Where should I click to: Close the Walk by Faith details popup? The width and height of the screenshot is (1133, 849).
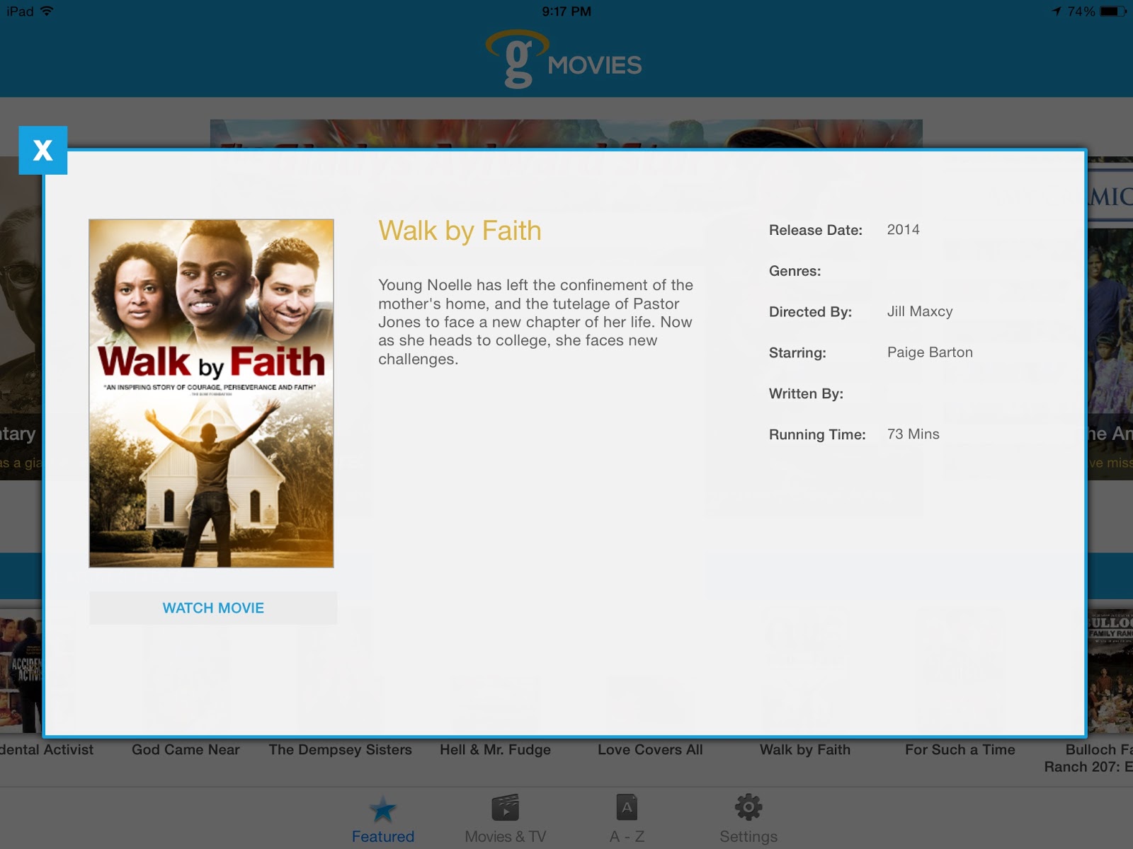tap(42, 150)
